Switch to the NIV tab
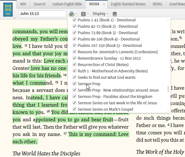The height and width of the screenshot is (157, 185). [23, 4]
